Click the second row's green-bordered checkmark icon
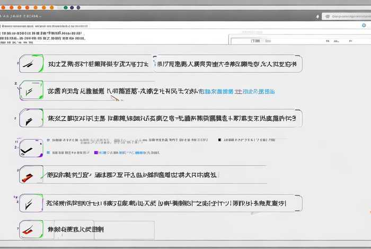Screen dimensions: 371x249 31,91
